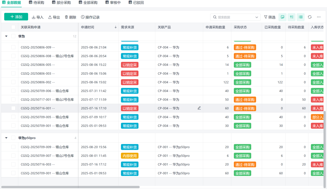Select row CGSQ-20250709-009 checkbox
Viewport: 327px width, 189px height.
point(13,147)
